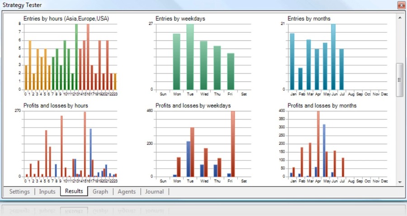Image resolution: width=407 pixels, height=216 pixels.
Task: Click the red hour 9 bar in Profits by hours
Action: (x=62, y=146)
